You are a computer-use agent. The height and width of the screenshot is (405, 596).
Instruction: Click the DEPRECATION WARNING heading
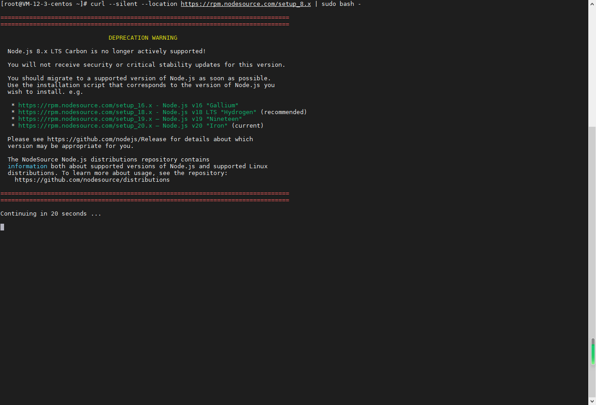[x=143, y=37]
